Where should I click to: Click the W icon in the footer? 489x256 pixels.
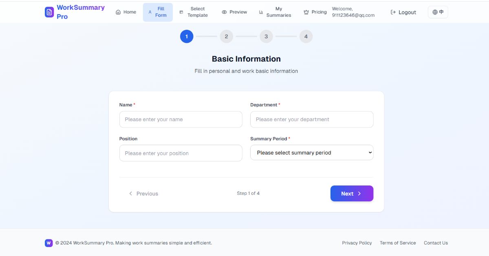coord(48,243)
